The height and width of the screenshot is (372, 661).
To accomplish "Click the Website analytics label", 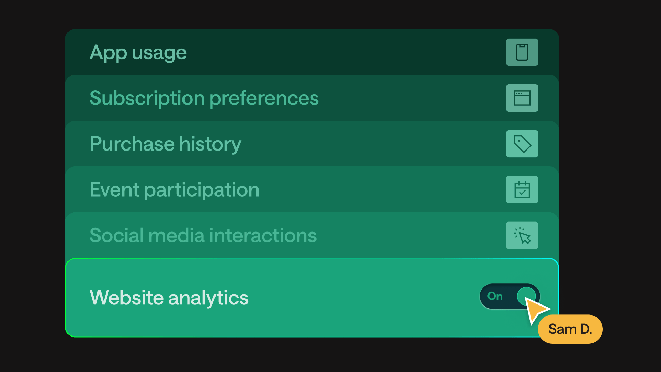I will (169, 298).
